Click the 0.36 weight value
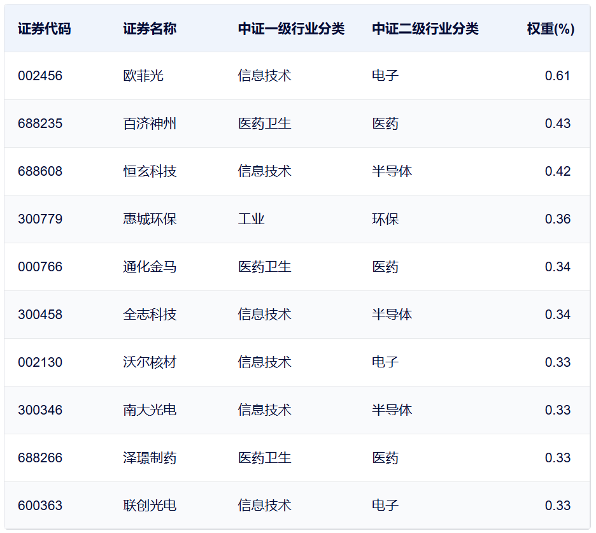Screen dimensions: 596x533 pyautogui.click(x=558, y=219)
